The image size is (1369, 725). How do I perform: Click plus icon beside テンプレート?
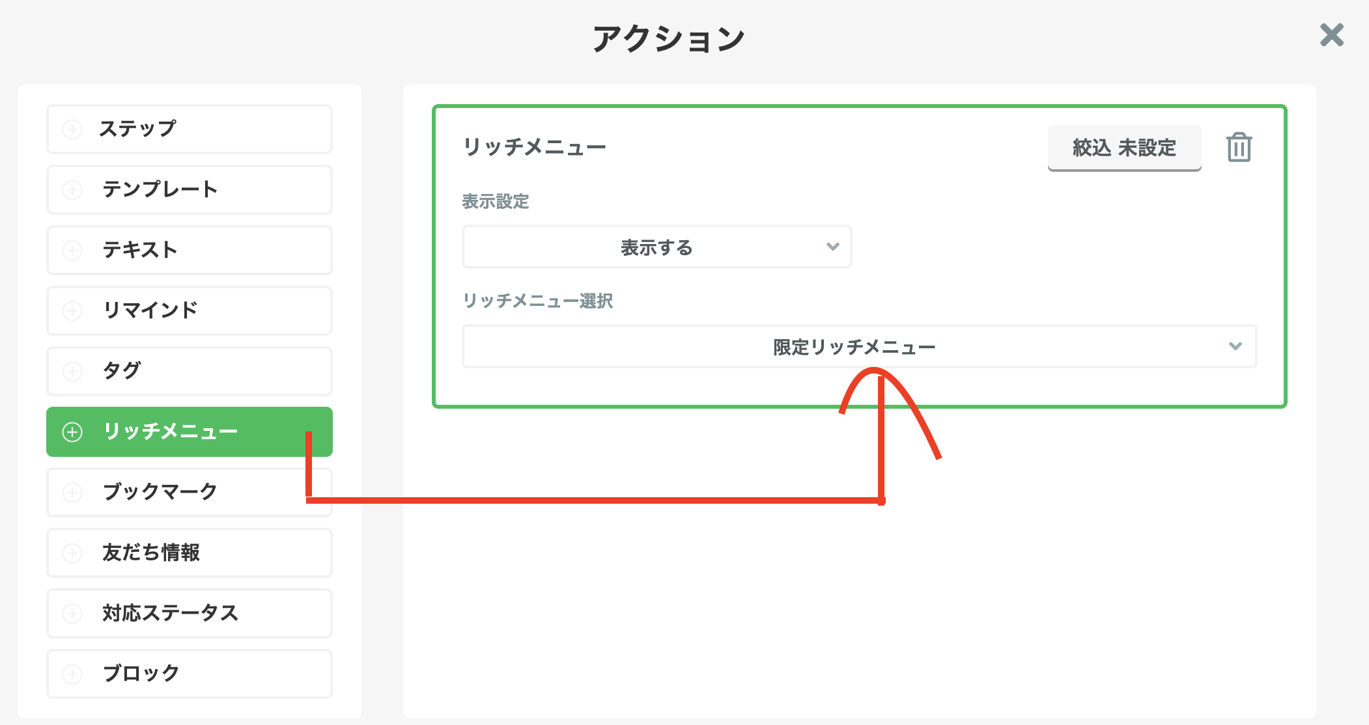(72, 189)
